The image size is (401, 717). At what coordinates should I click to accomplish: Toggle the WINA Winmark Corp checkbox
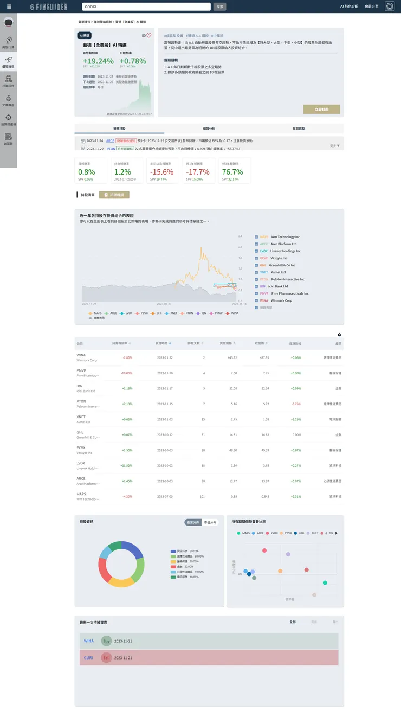point(256,300)
